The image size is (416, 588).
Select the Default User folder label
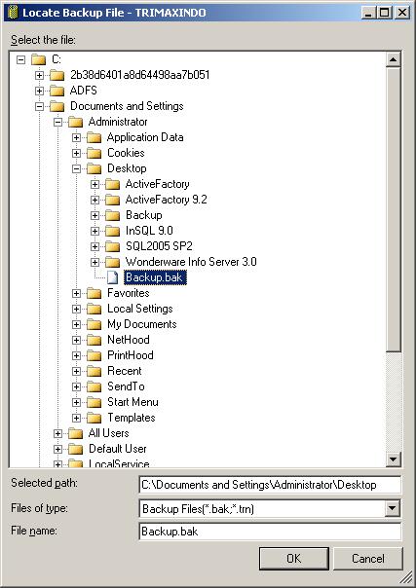pos(118,449)
